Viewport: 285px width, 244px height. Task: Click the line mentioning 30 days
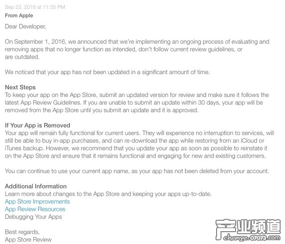tap(134, 103)
